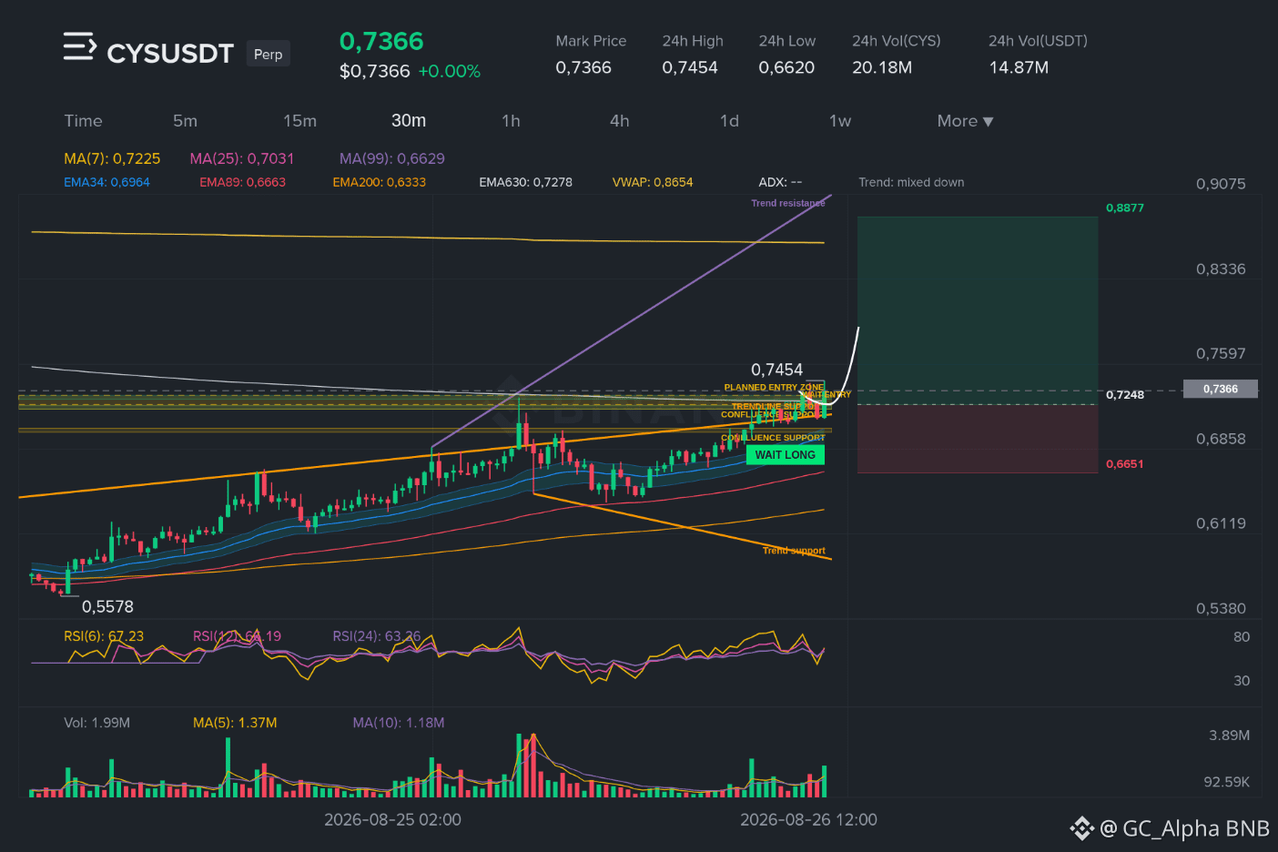Click the MA(25): 0,7031 indicator
Screen dimensions: 1278x852
pyautogui.click(x=242, y=158)
